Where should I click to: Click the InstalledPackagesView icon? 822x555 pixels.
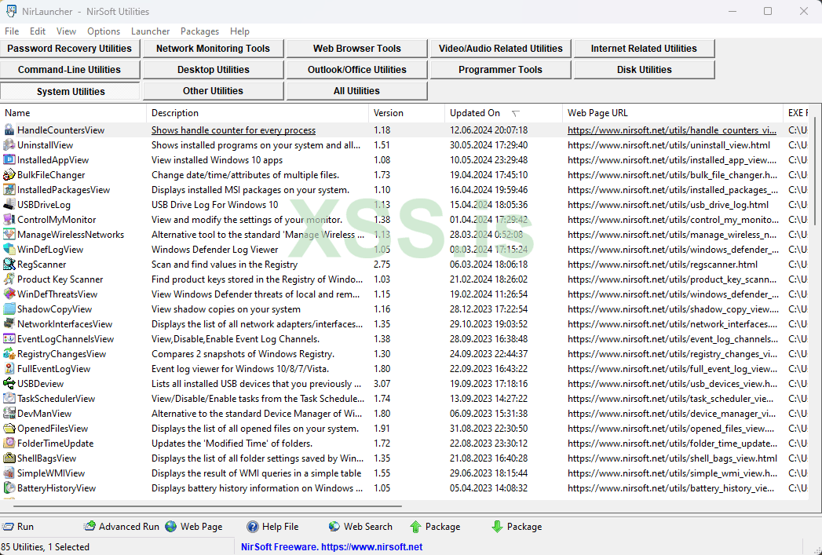(9, 190)
